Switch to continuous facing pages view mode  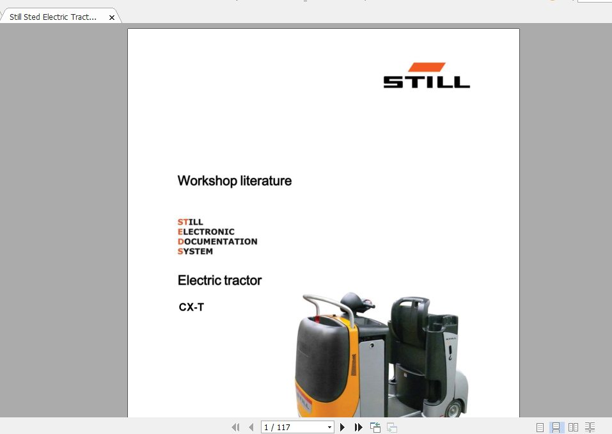pos(590,428)
